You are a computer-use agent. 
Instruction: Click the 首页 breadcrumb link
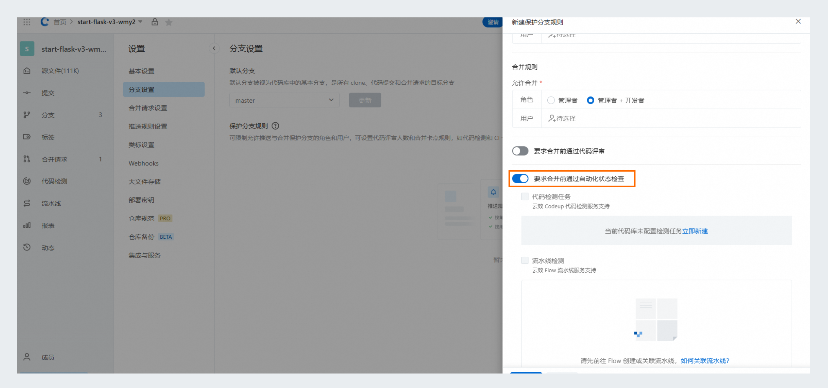point(60,22)
